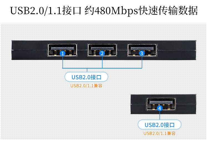Click the left black end of the hub
The image size is (208, 142).
pyautogui.click(x=29, y=50)
